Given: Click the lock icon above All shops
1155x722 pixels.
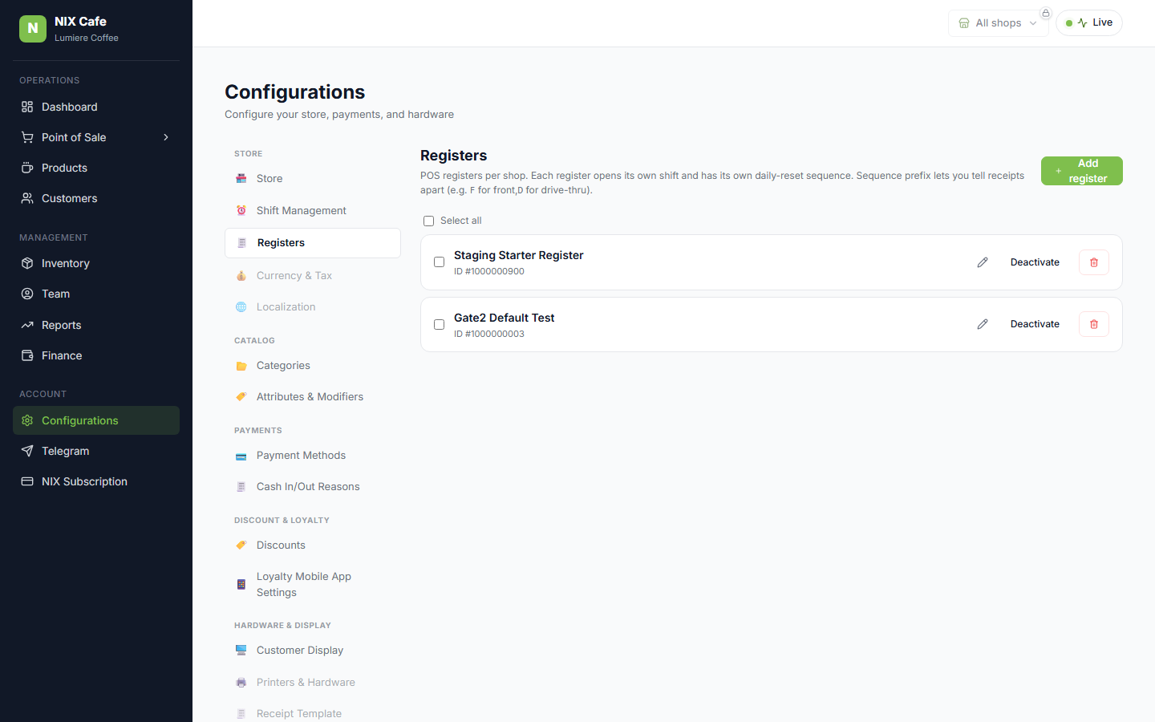Looking at the screenshot, I should [1046, 13].
